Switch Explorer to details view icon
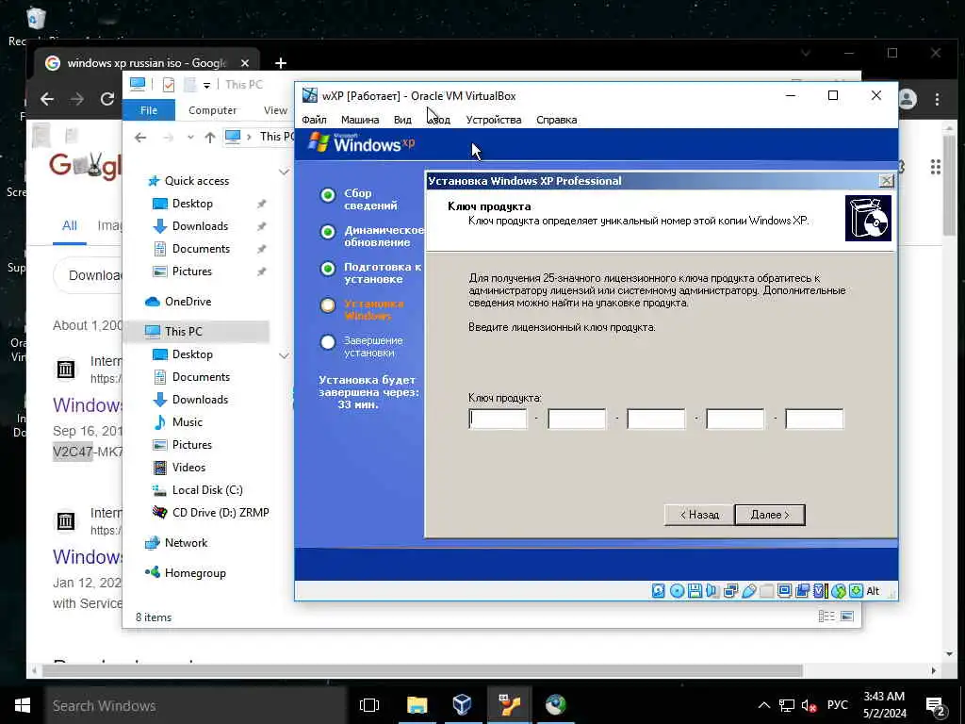The height and width of the screenshot is (724, 965). click(826, 617)
